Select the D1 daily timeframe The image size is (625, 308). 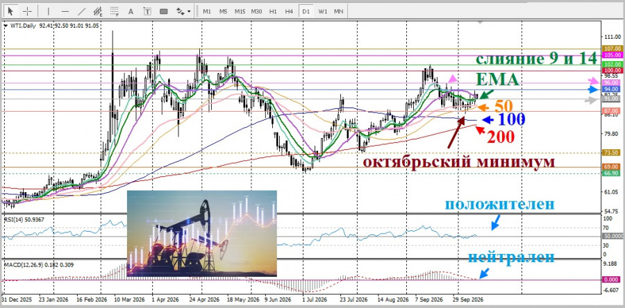click(306, 11)
